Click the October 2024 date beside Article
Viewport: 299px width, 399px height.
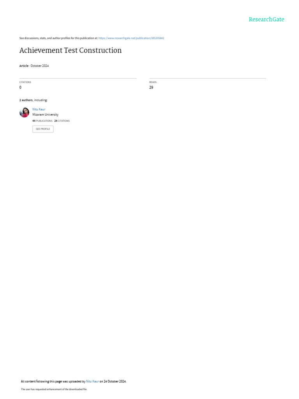(40, 65)
